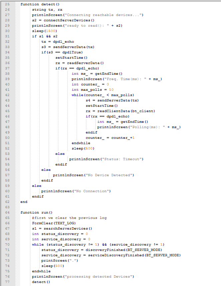Click 'FormClear(TEXT_LOG)' line
This screenshot has width=221, height=286.
[54, 223]
